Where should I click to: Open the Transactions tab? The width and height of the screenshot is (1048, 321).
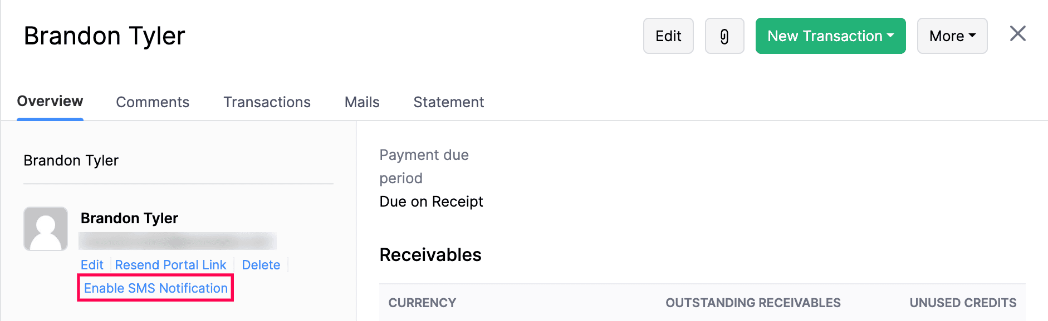tap(267, 102)
